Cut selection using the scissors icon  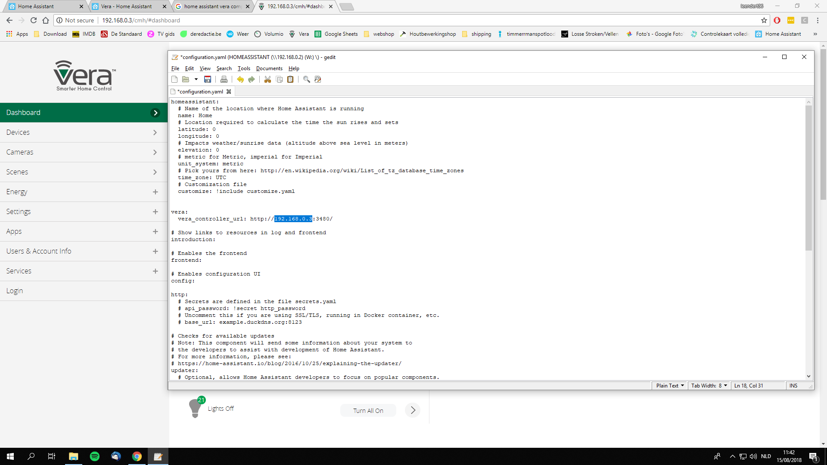coord(267,79)
